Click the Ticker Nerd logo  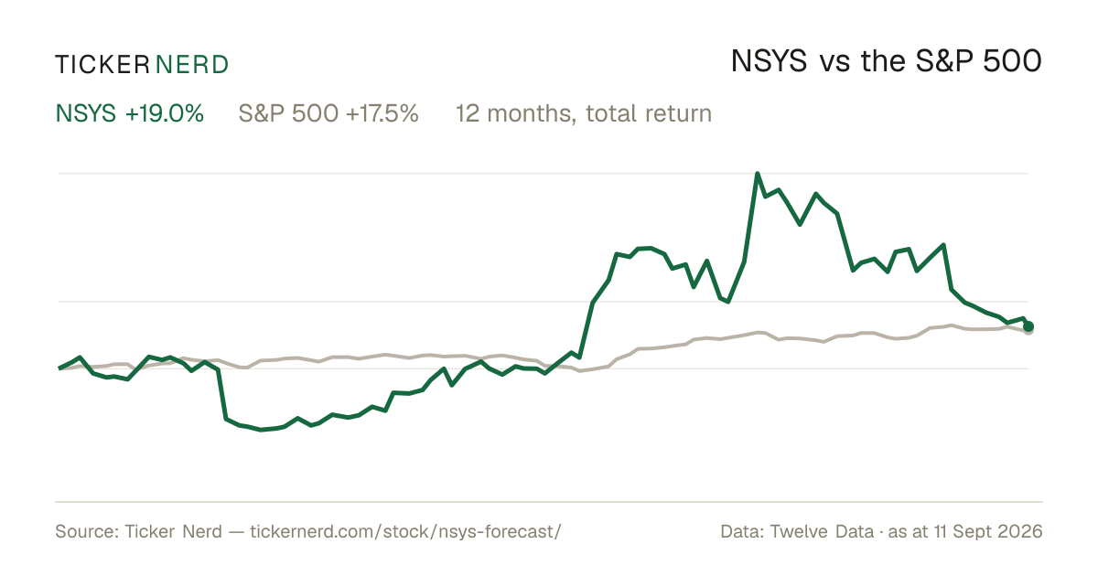click(142, 65)
